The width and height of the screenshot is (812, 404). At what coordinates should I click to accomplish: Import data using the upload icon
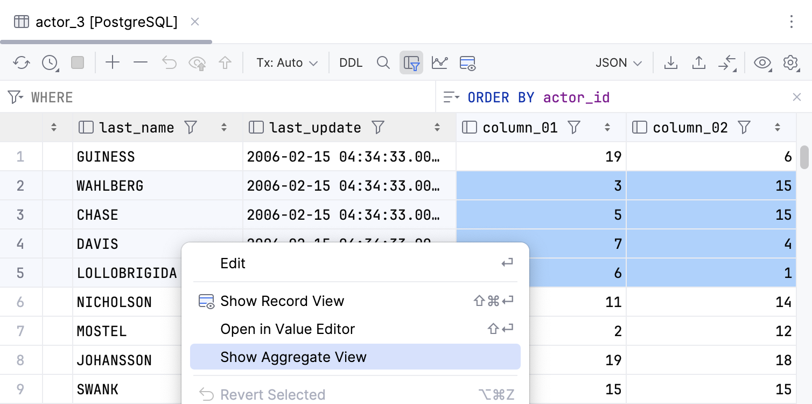click(699, 63)
